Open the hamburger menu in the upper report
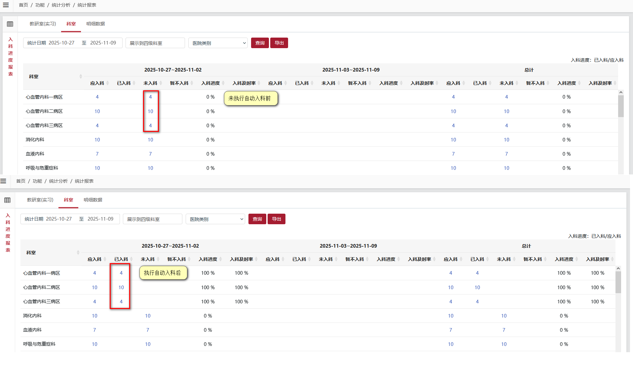Image resolution: width=633 pixels, height=367 pixels. pos(6,5)
